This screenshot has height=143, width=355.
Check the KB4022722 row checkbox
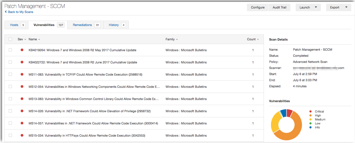(10, 62)
